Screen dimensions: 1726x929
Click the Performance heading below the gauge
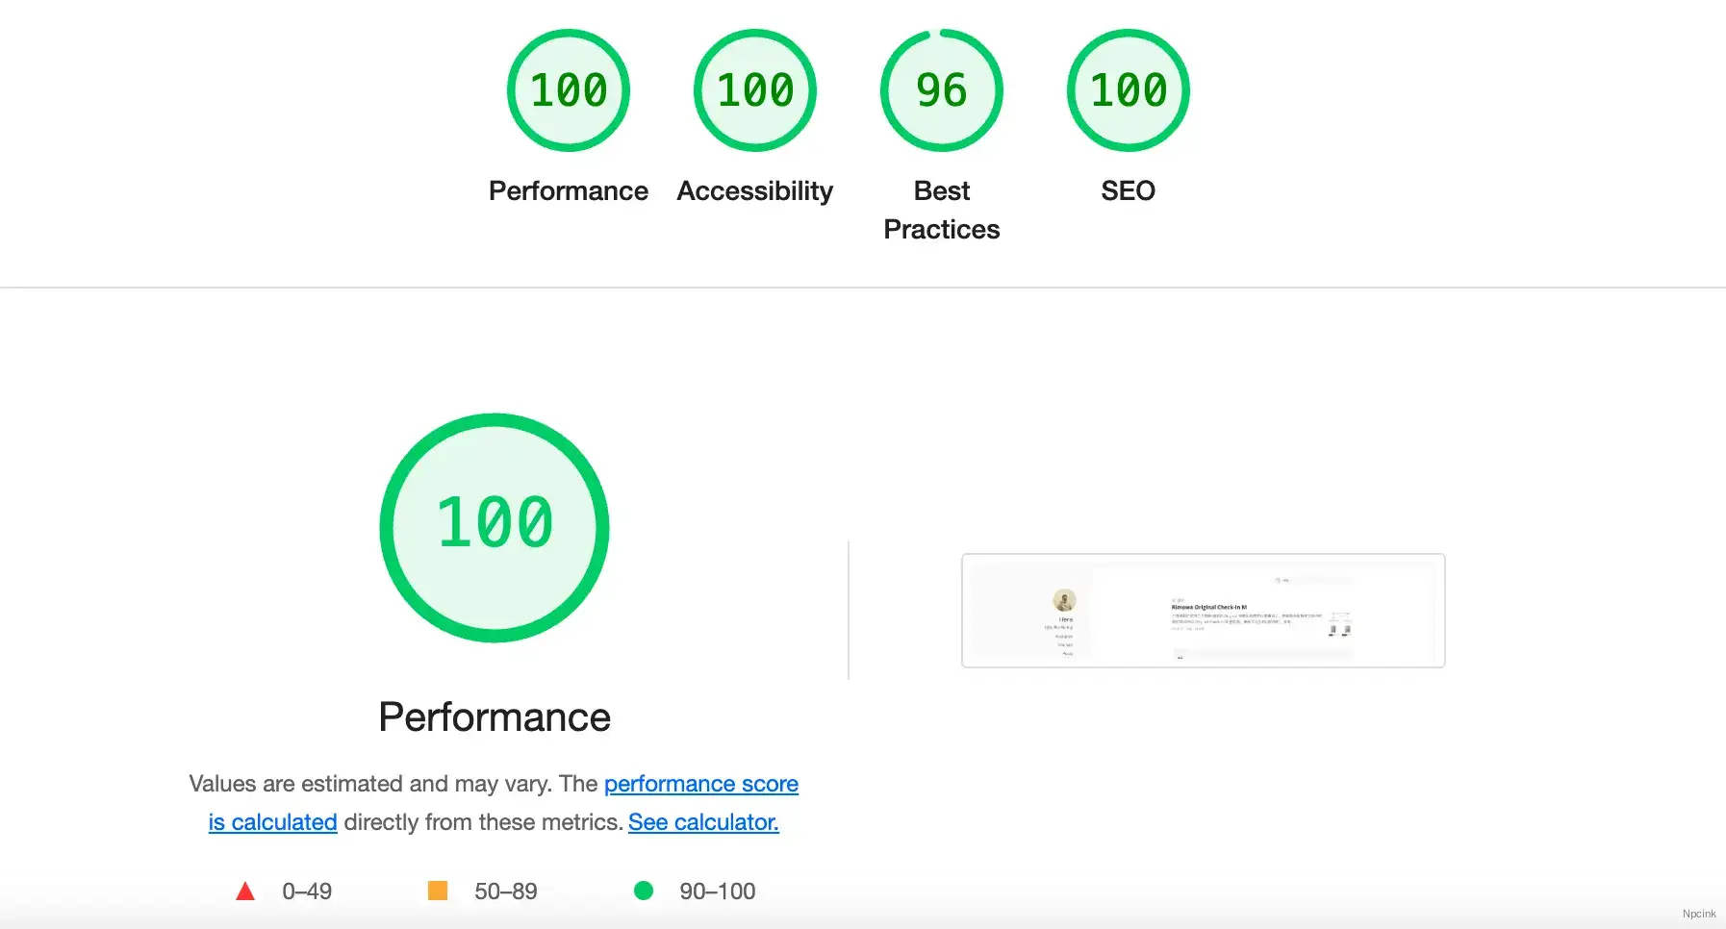coord(495,716)
